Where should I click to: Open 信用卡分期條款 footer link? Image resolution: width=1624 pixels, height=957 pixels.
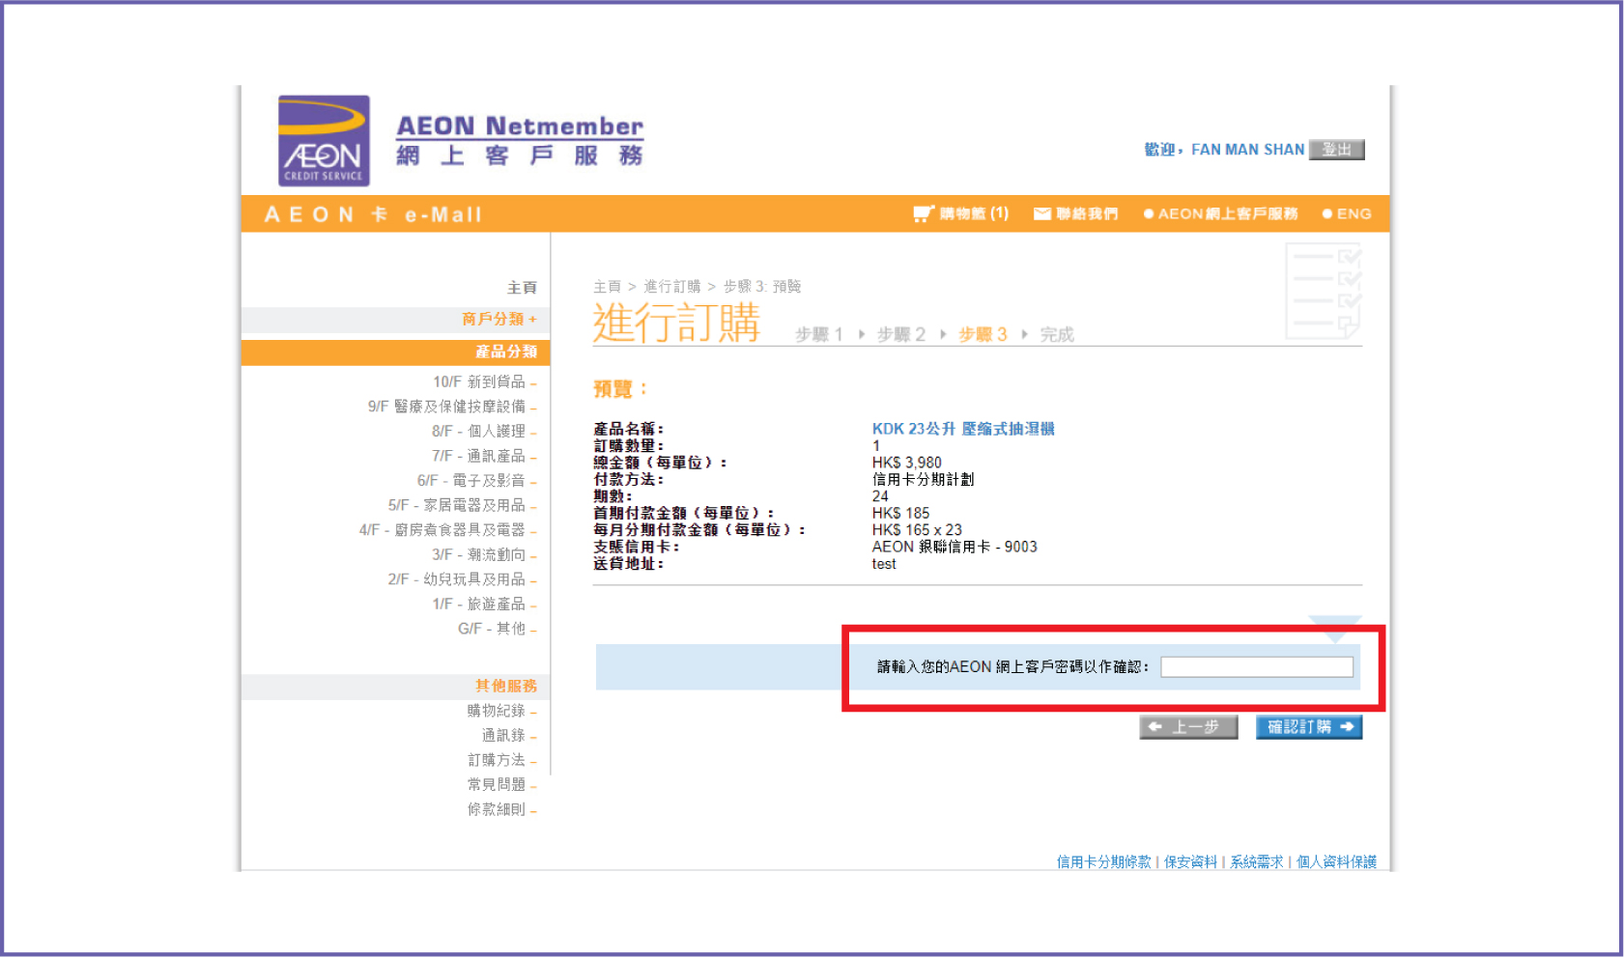pos(1103,861)
